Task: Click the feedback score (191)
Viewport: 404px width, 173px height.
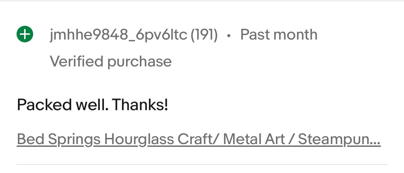Action: (204, 35)
